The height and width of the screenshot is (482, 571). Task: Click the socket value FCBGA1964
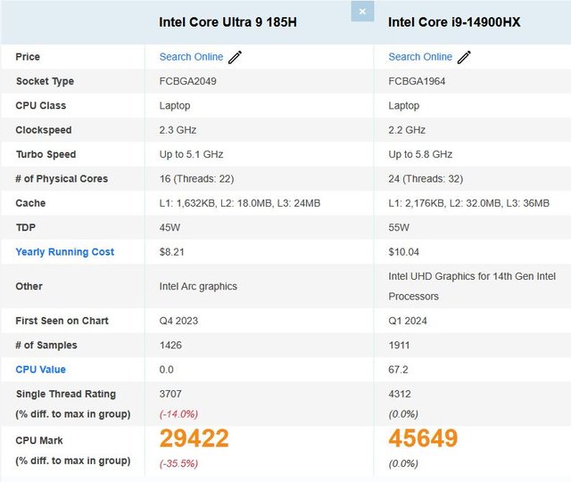tap(417, 81)
